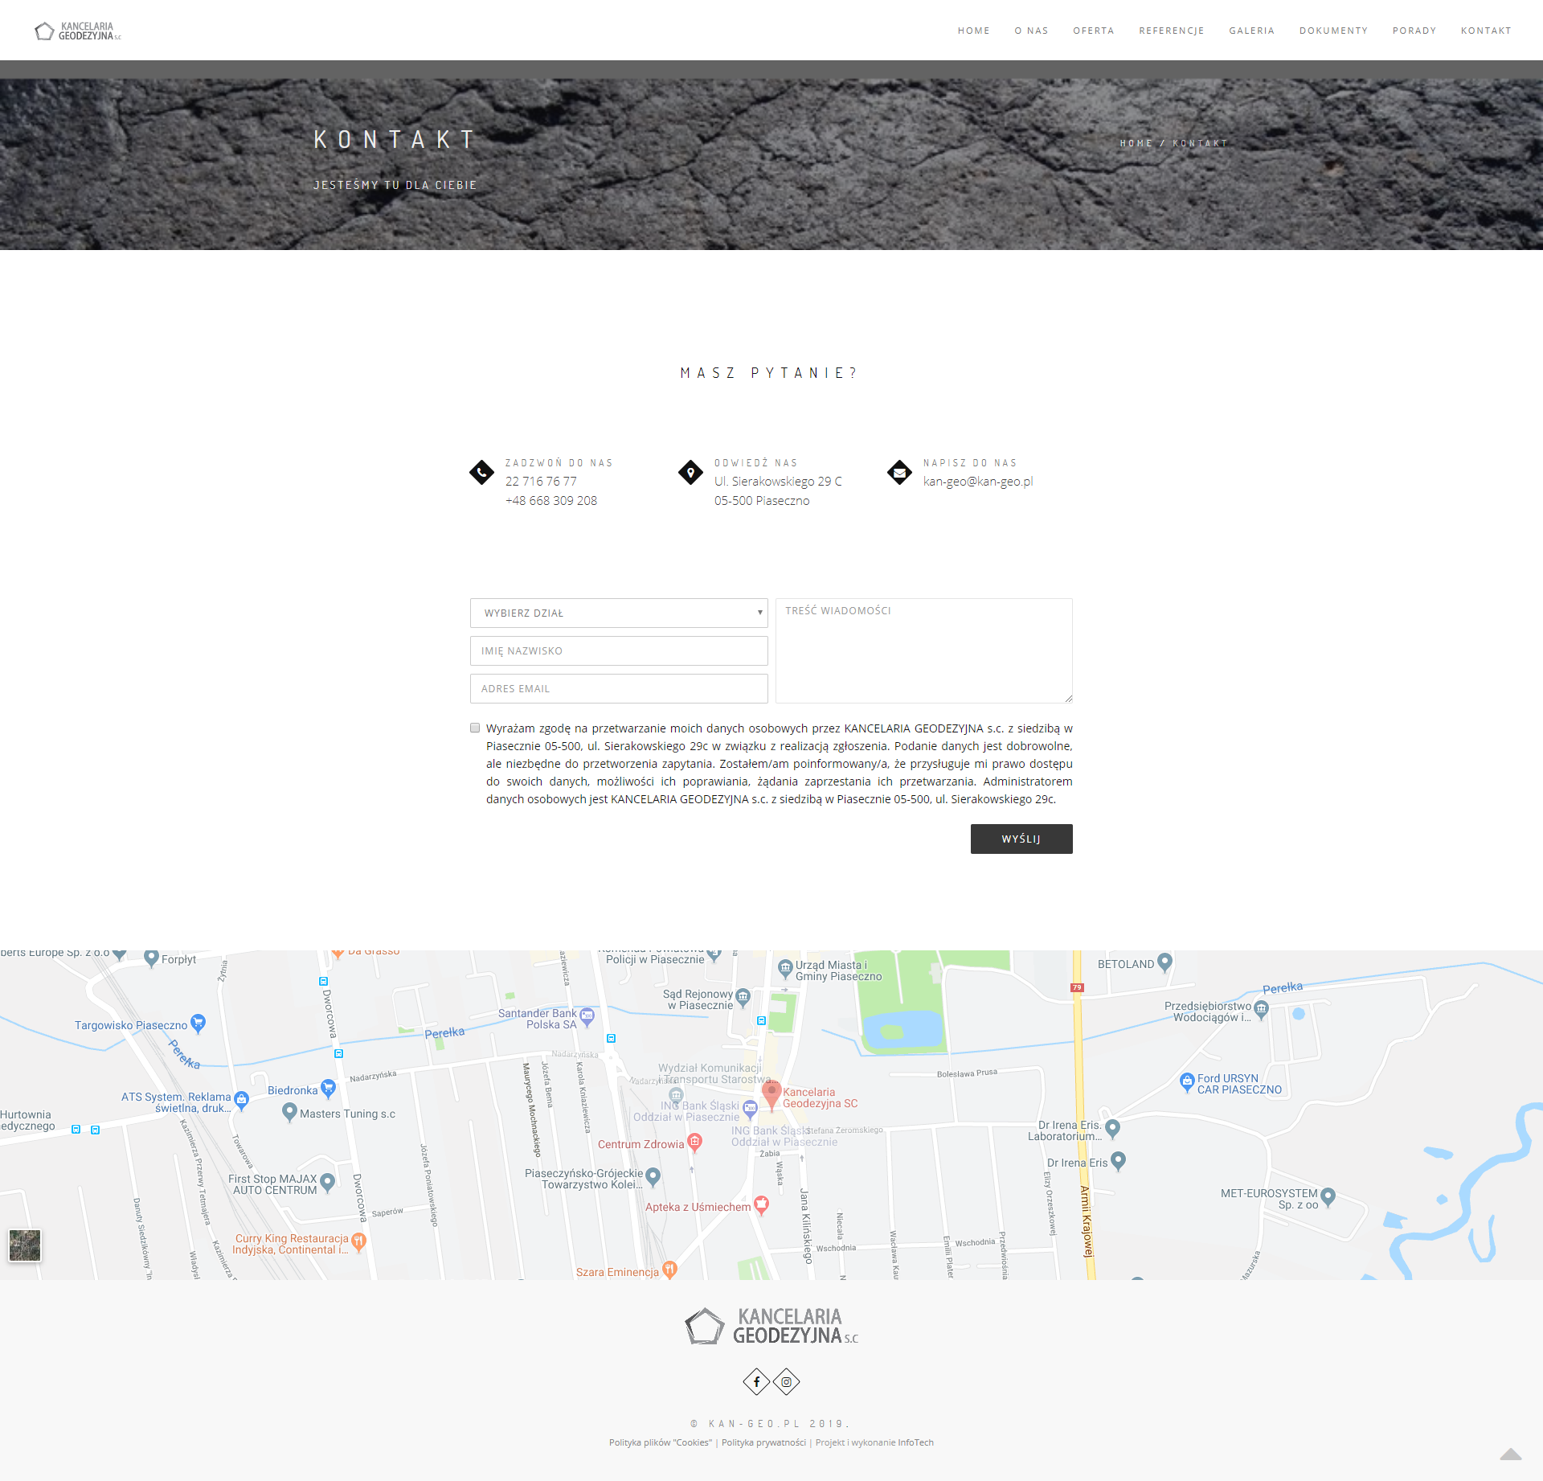Select Targowisko Piaseczno marker on the map
Screen dimensions: 1543x1481
point(198,1024)
